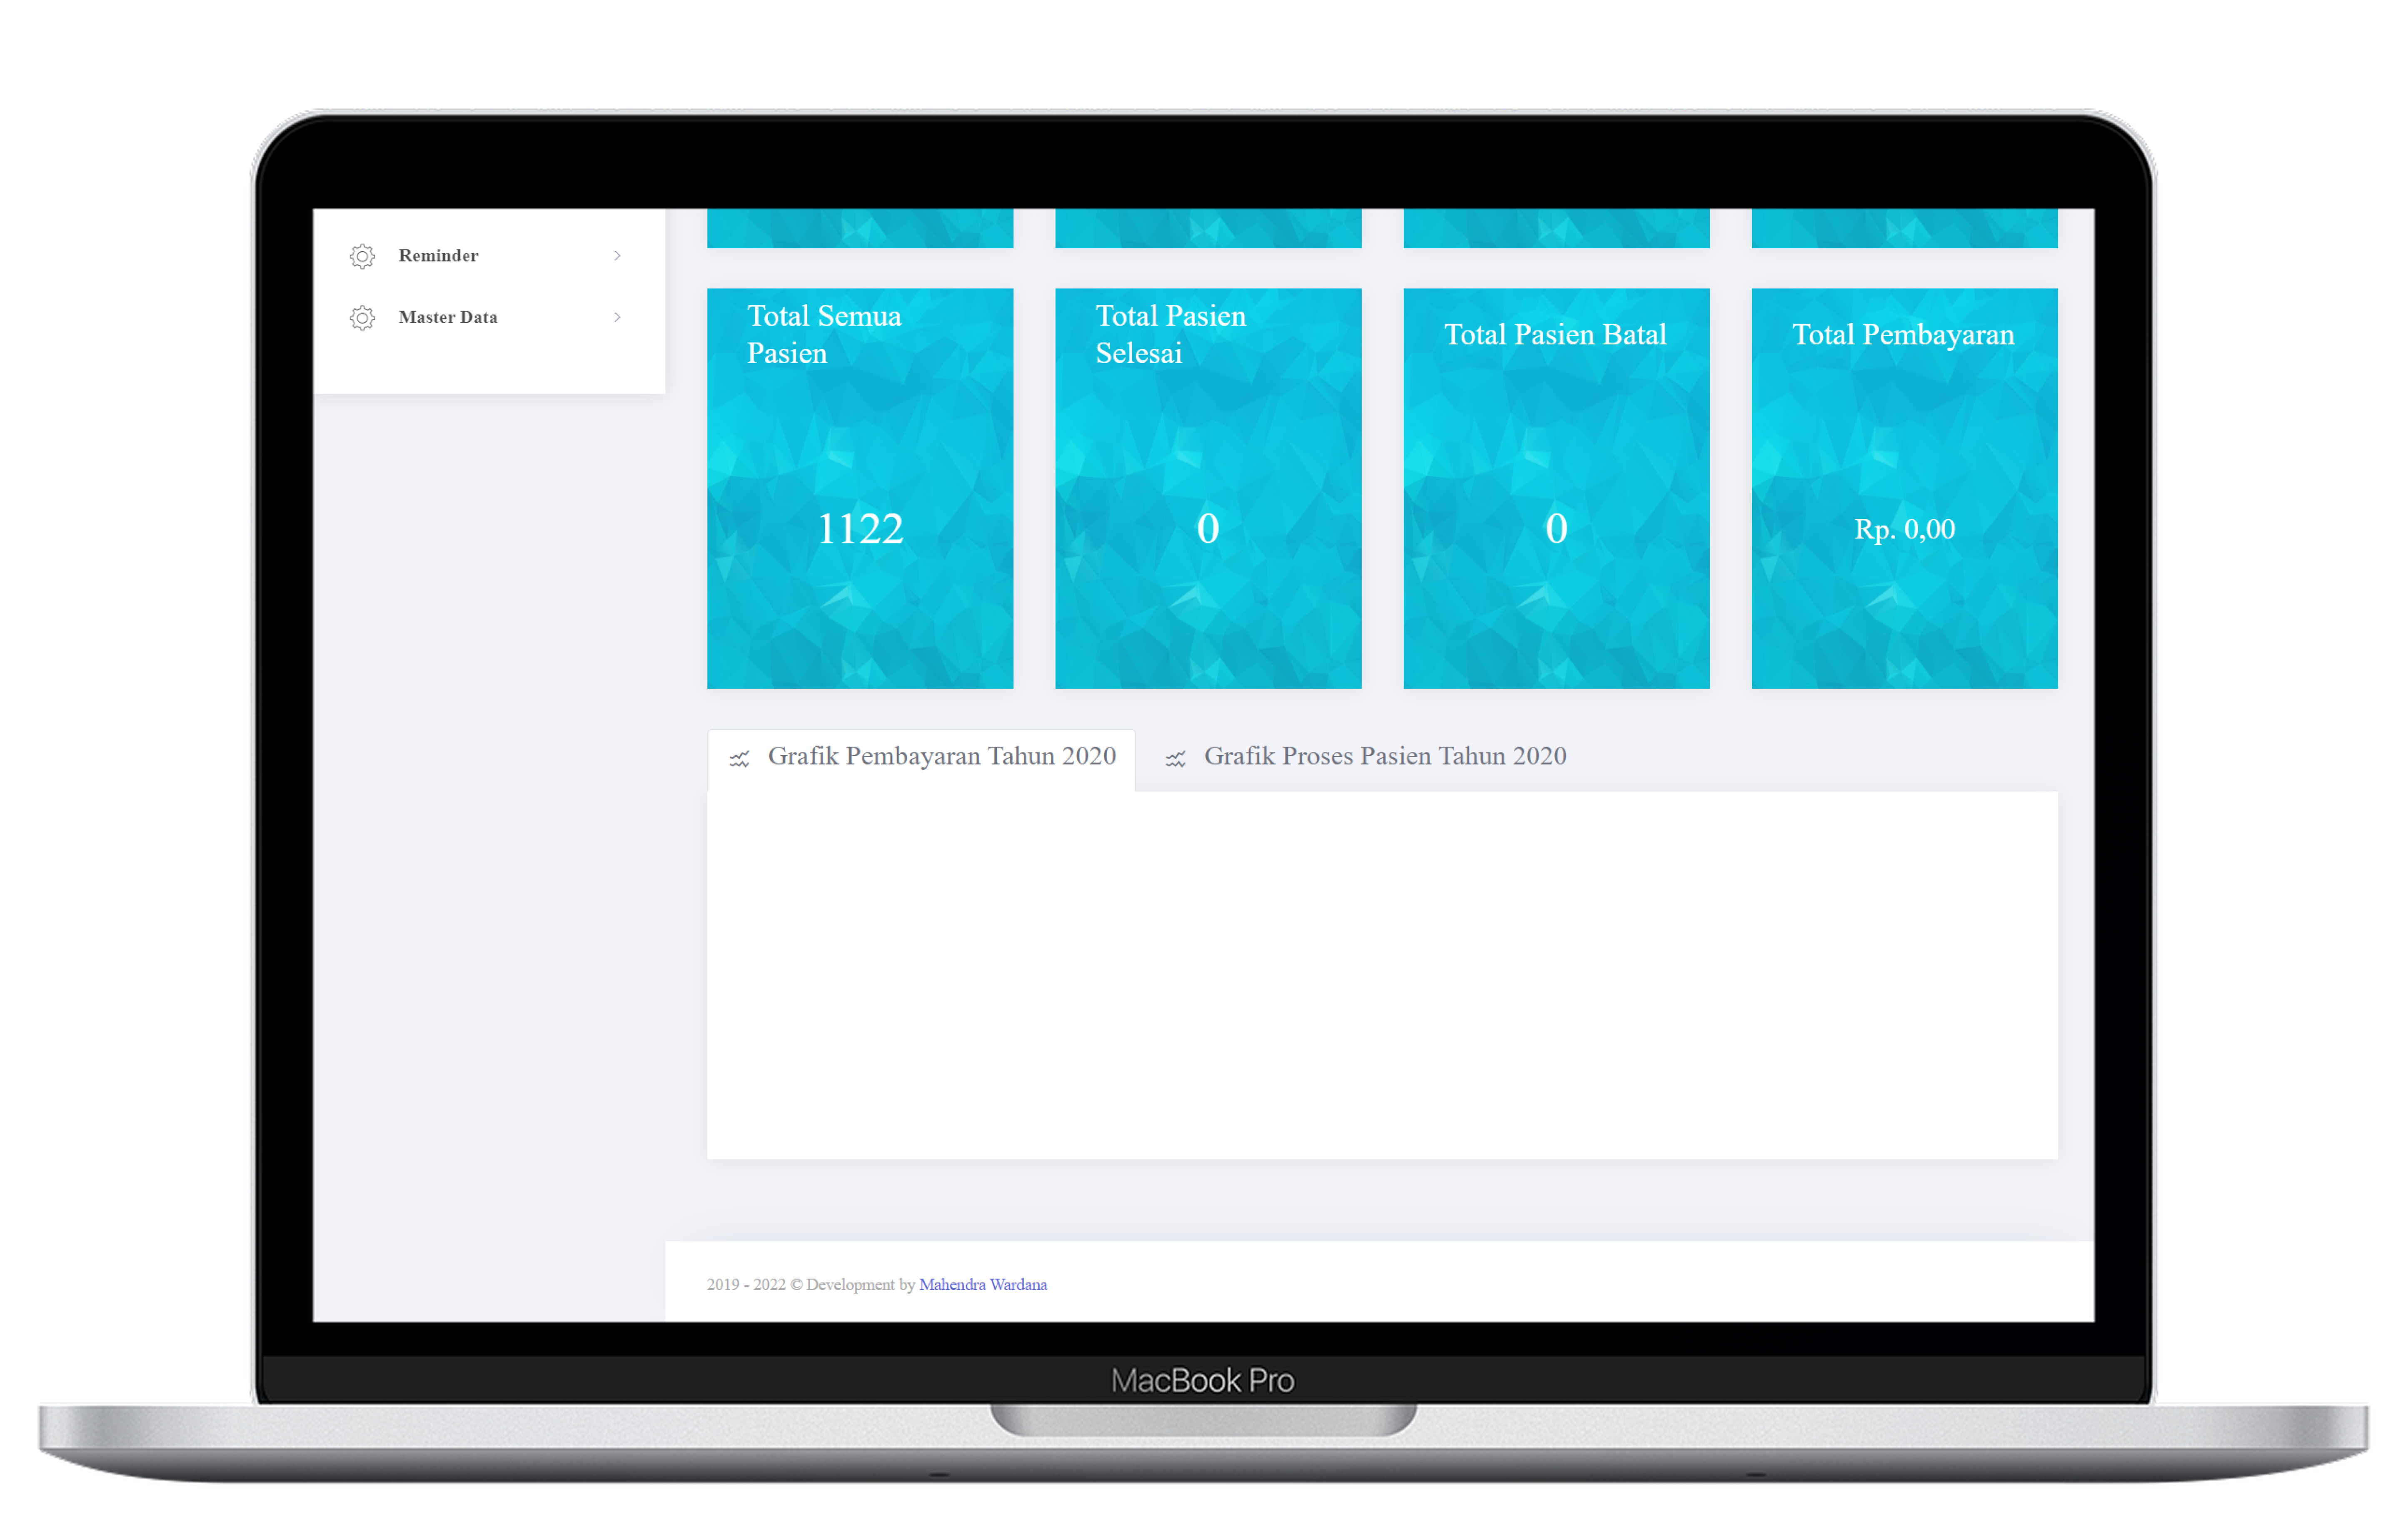
Task: Select the Total Pembayaran card
Action: tap(1905, 489)
